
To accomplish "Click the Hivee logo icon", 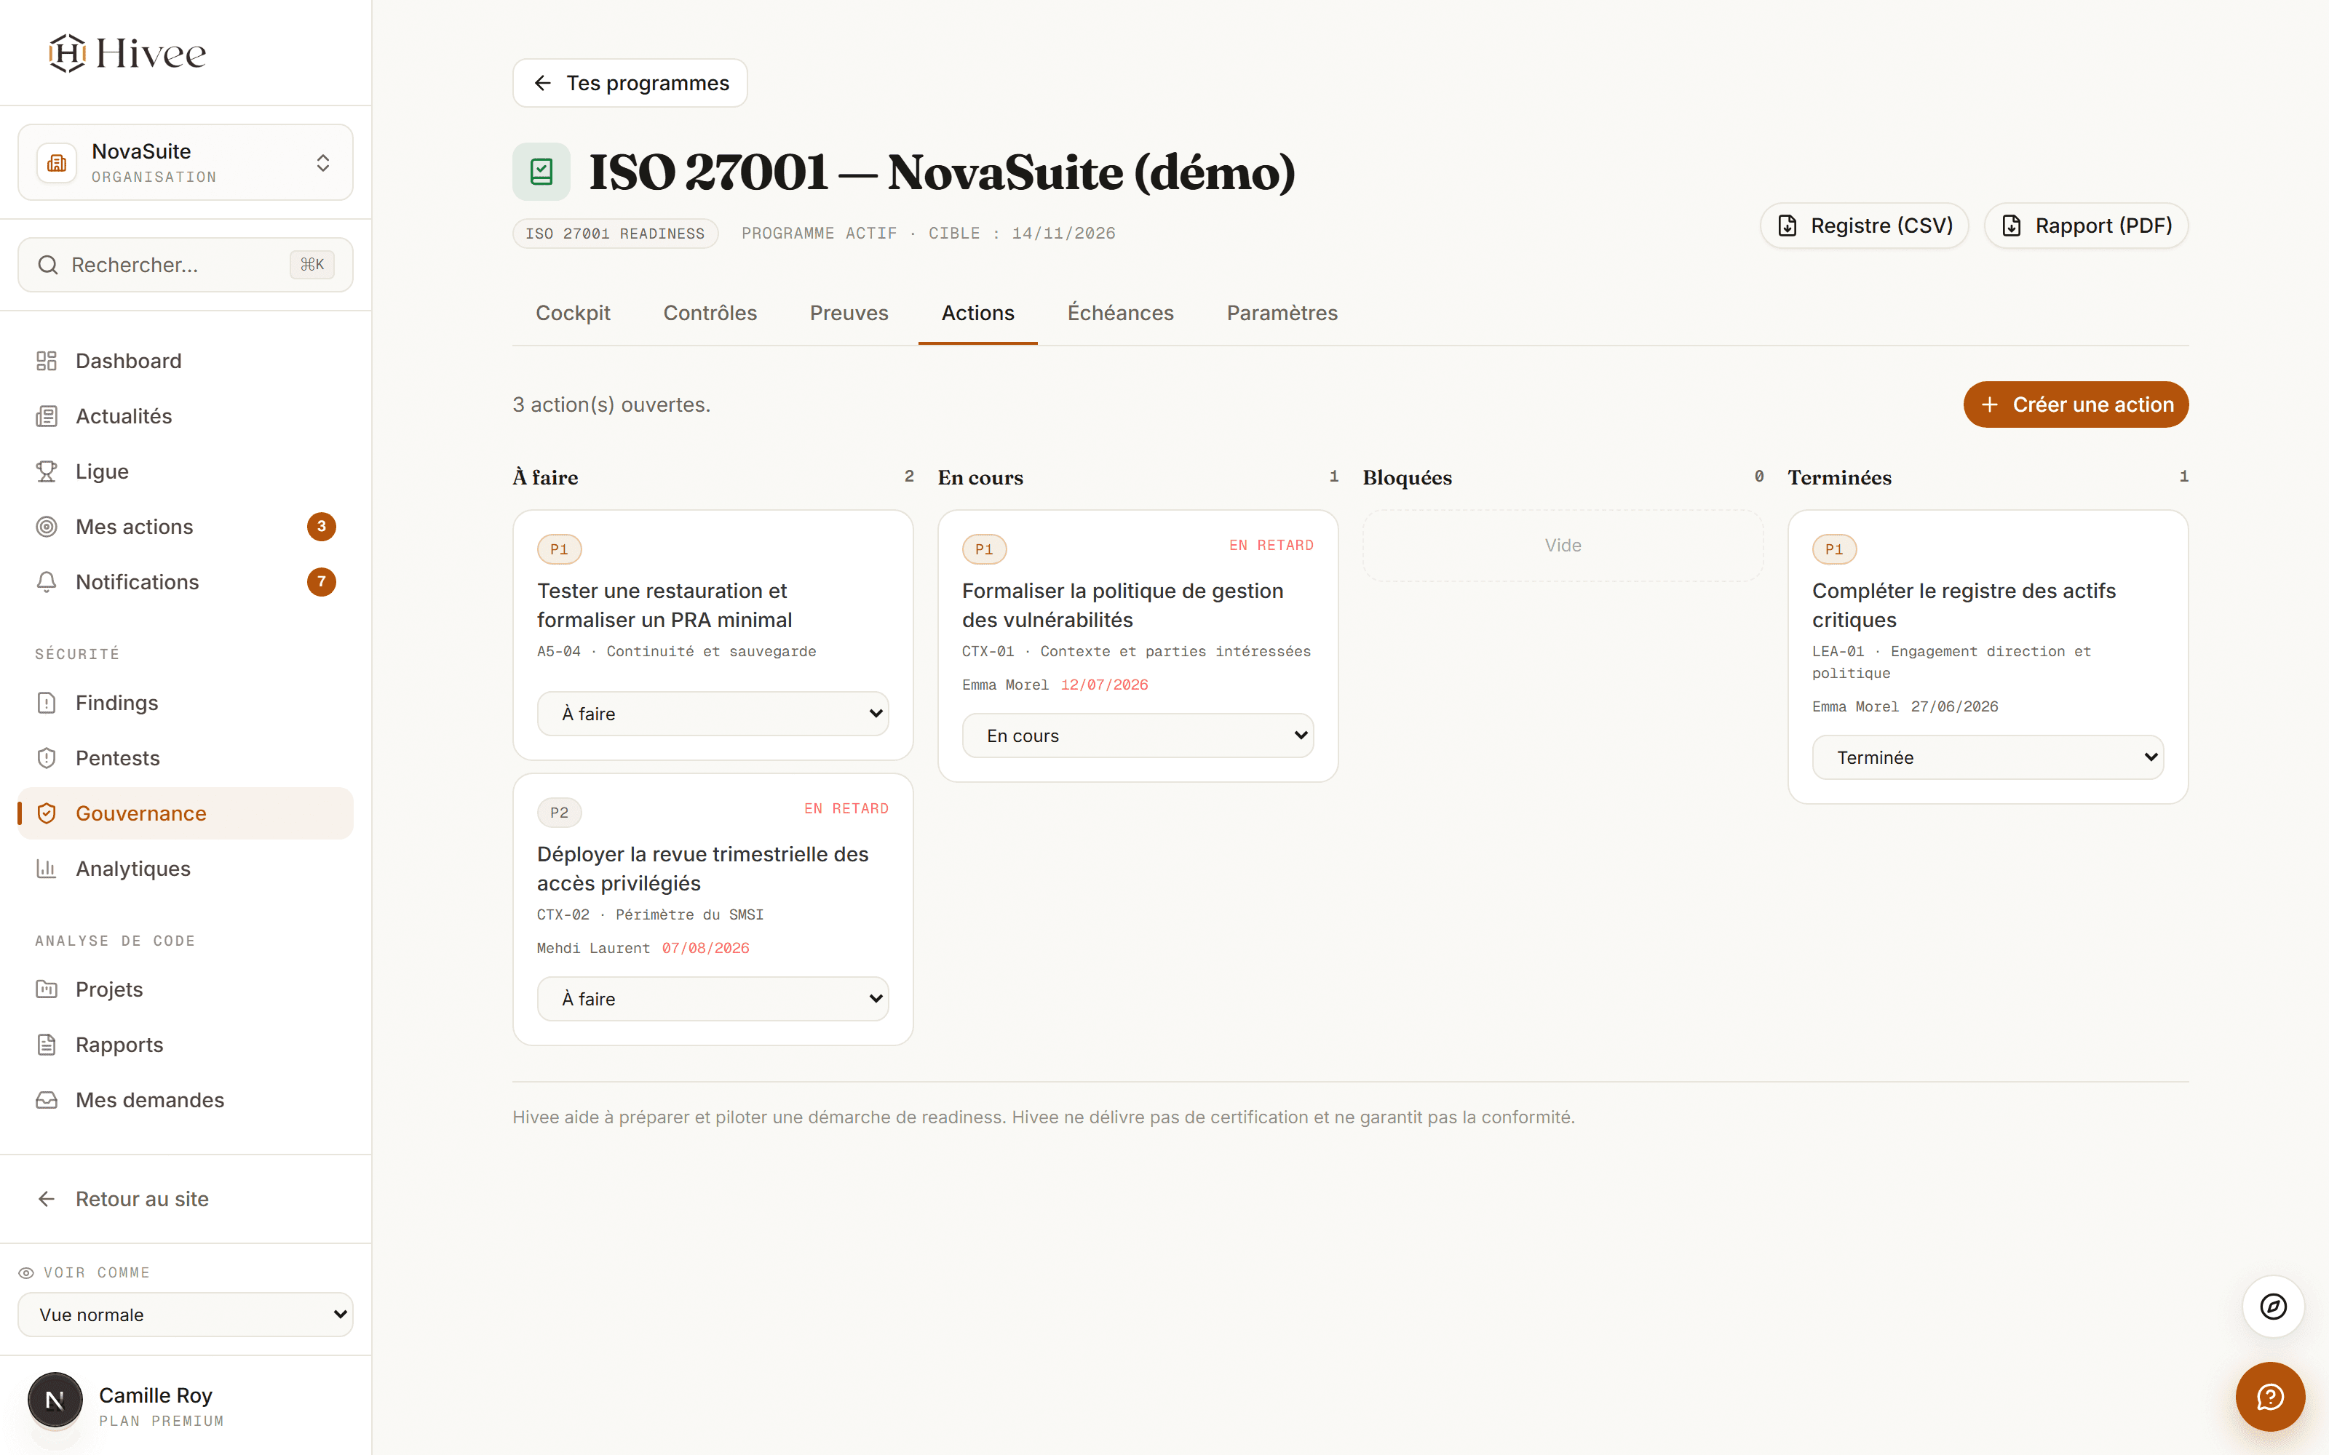I will (x=68, y=53).
